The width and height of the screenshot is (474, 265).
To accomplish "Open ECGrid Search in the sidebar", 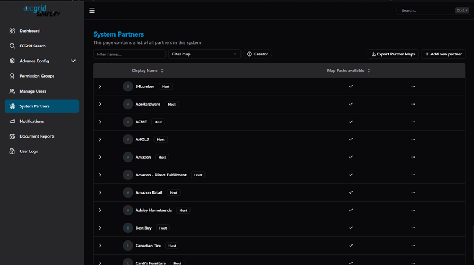I will (42, 46).
